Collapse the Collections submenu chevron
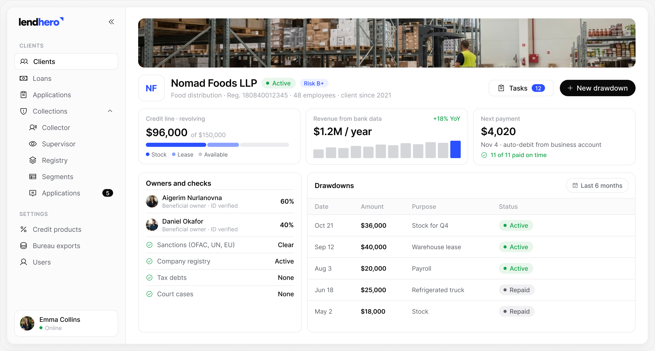Screen dimensions: 655x351 coord(110,111)
